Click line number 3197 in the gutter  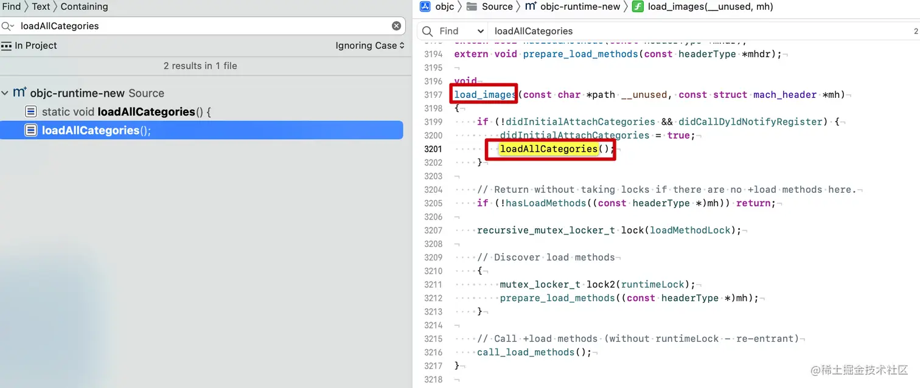[x=433, y=95]
